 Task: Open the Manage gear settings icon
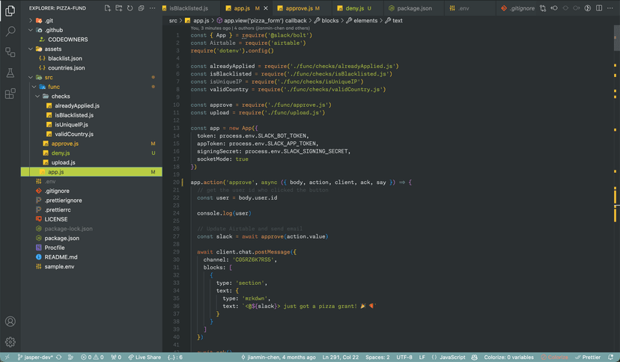pos(10,342)
